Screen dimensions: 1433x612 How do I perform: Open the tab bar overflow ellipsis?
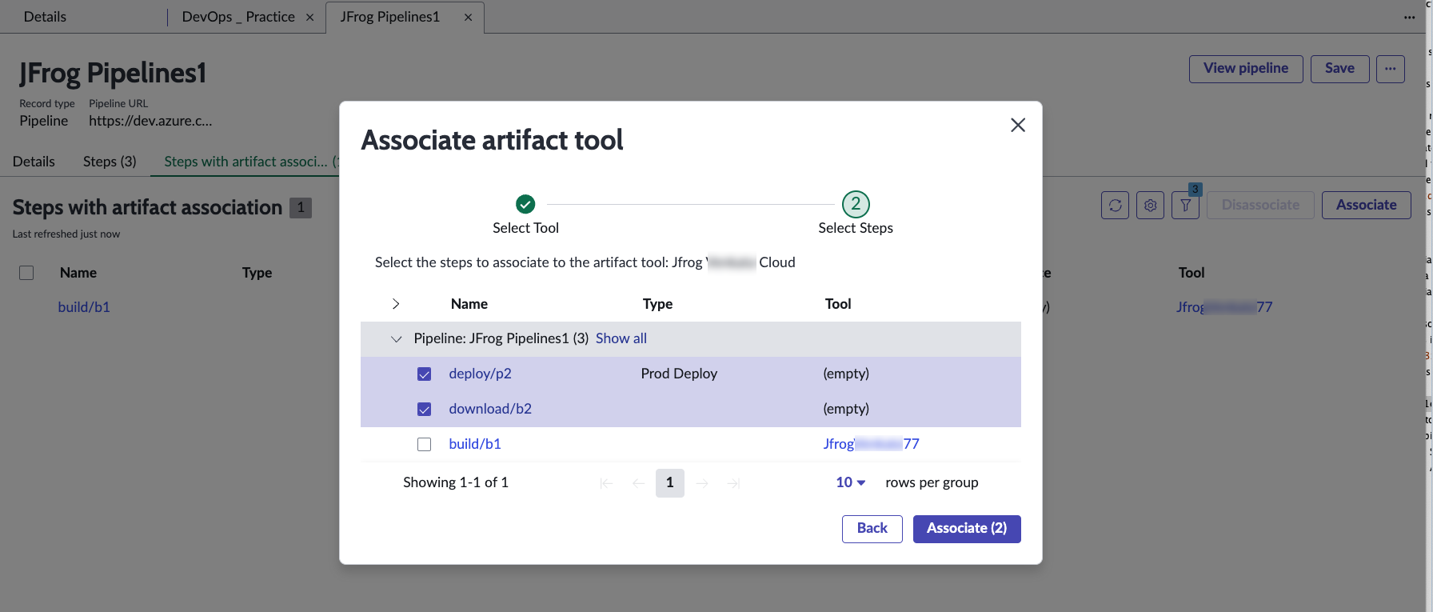coord(1409,17)
